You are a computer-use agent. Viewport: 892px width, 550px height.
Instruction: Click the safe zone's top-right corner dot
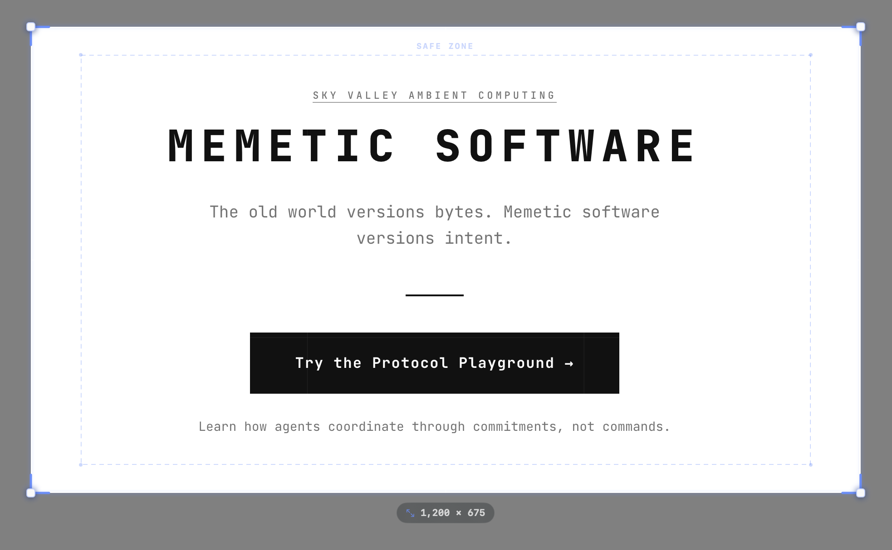click(x=810, y=55)
